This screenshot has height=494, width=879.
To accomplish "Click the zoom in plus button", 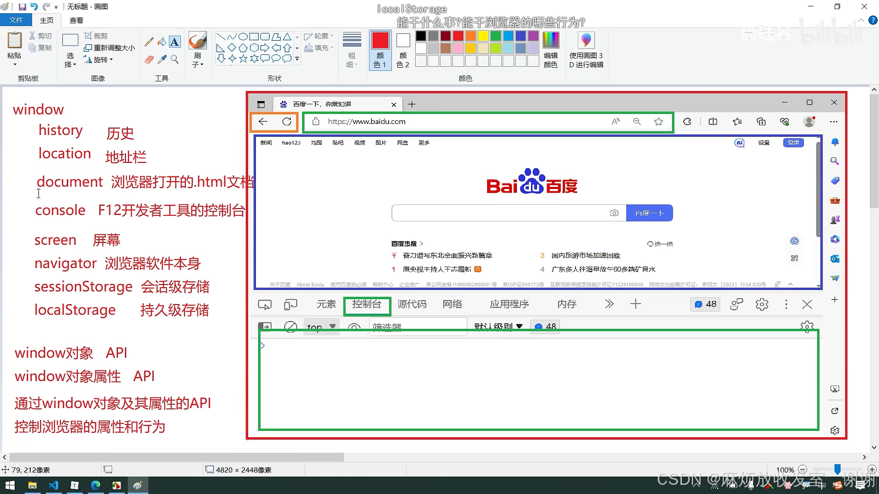I will [x=872, y=470].
